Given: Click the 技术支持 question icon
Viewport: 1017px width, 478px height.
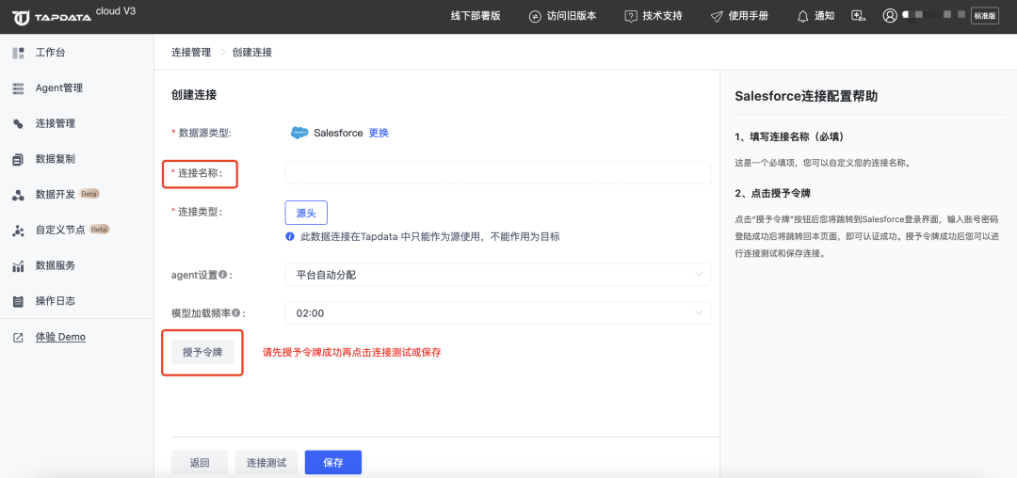Looking at the screenshot, I should click(x=630, y=16).
